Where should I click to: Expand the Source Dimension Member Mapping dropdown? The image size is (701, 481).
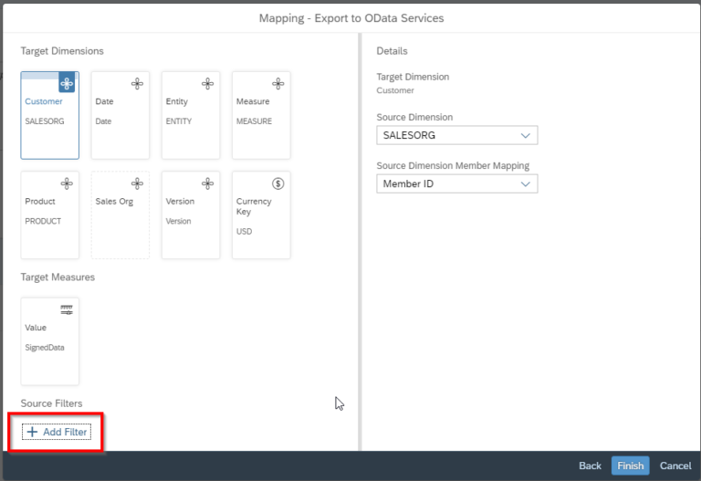[x=457, y=183]
